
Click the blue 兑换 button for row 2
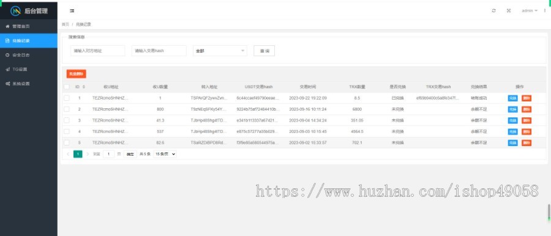[x=512, y=109]
